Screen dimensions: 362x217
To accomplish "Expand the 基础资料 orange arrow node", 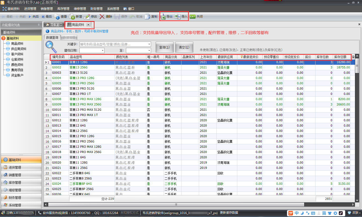I will (3, 38).
